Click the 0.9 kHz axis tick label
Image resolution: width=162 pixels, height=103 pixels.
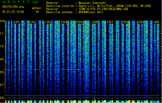pyautogui.click(x=2, y=59)
